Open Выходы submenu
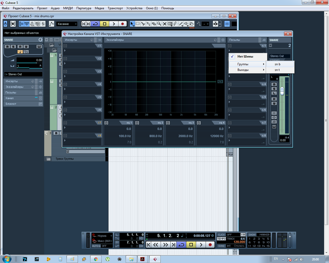 [248, 70]
